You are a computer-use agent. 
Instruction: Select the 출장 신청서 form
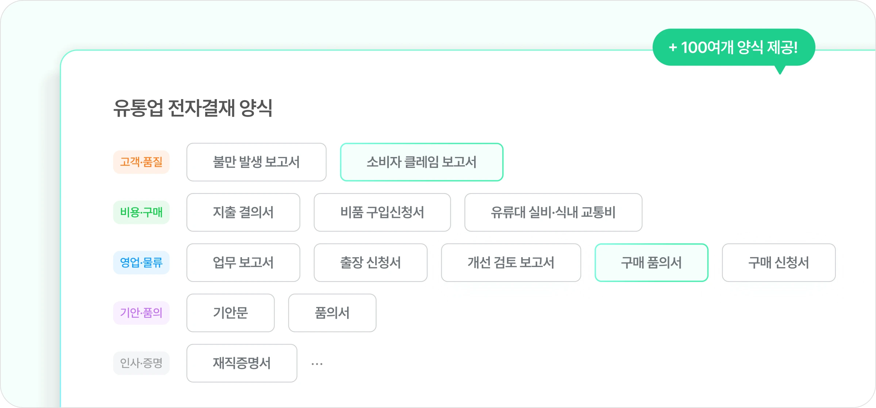[370, 263]
